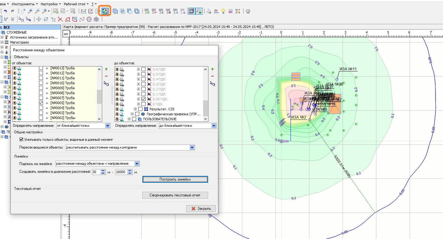Image resolution: width=443 pixels, height=239 pixels.
Task: Open the 'Пересекающиеся объекты' dropdown
Action: tap(192, 148)
